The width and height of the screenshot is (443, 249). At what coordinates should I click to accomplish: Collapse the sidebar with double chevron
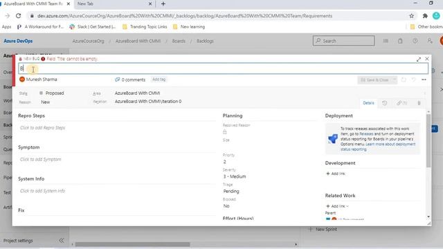(62, 241)
